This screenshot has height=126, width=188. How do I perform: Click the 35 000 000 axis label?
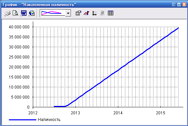(x=19, y=37)
